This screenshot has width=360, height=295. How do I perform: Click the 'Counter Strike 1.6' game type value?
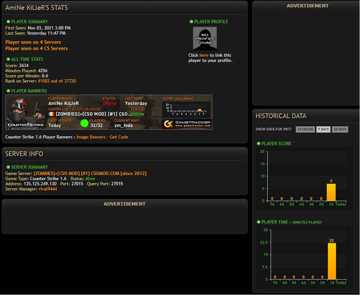48,179
